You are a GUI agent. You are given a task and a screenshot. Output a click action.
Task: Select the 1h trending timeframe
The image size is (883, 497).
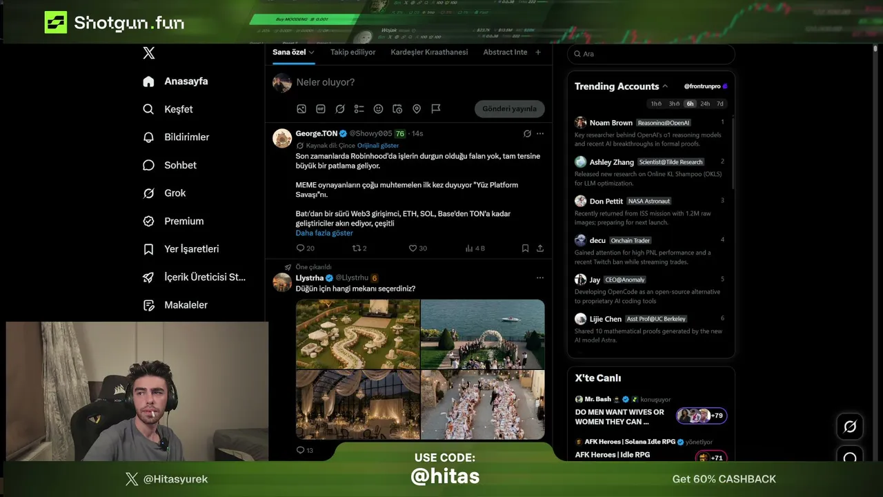point(656,104)
